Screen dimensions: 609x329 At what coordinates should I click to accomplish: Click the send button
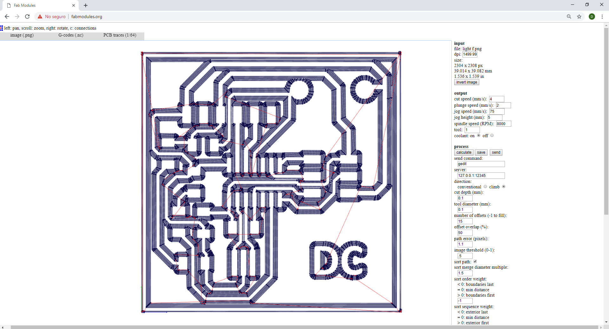click(496, 152)
